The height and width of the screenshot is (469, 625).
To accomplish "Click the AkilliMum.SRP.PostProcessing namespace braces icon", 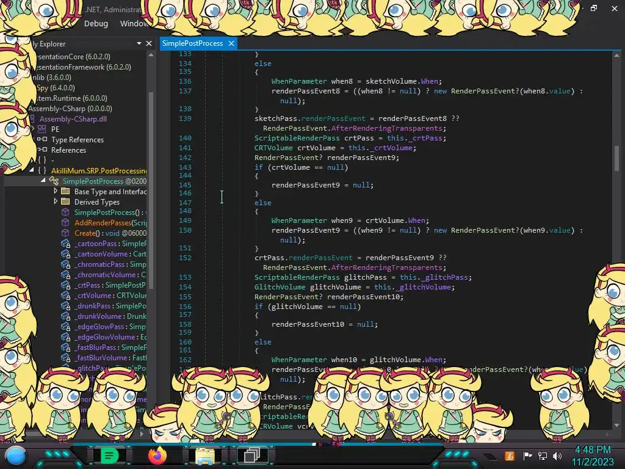I will coord(42,170).
